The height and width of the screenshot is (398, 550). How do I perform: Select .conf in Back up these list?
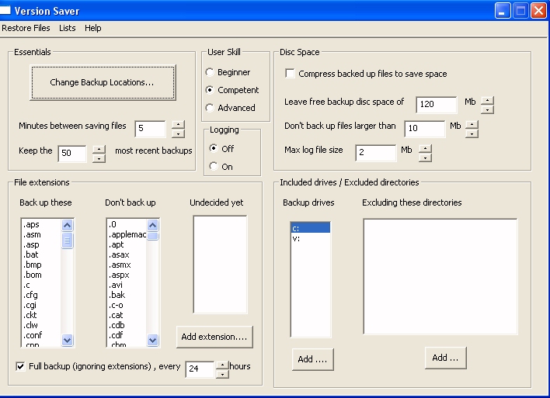pyautogui.click(x=41, y=335)
